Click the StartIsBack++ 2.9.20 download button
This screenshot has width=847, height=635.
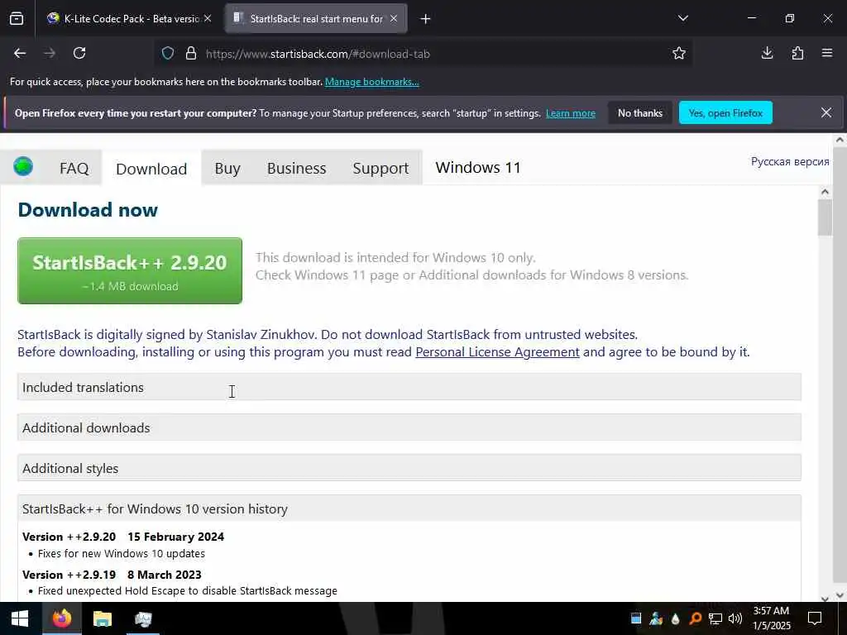click(130, 270)
